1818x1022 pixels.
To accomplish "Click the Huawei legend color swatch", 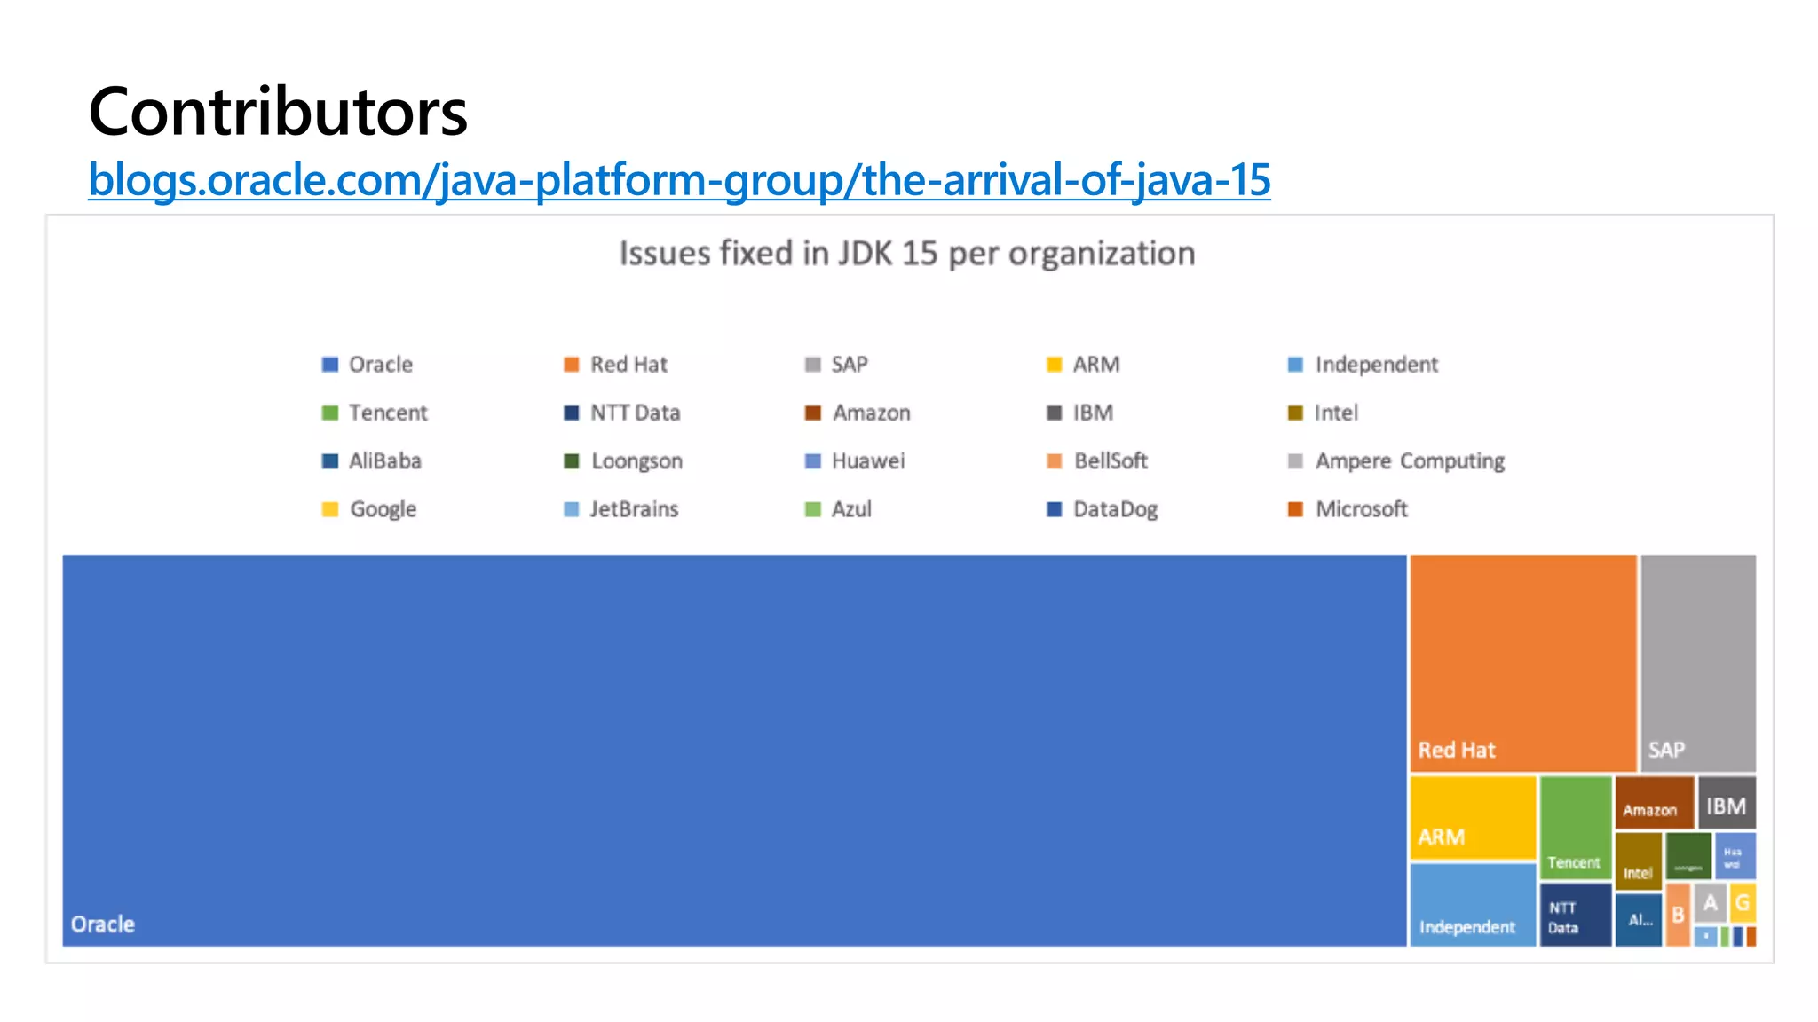I will [813, 461].
